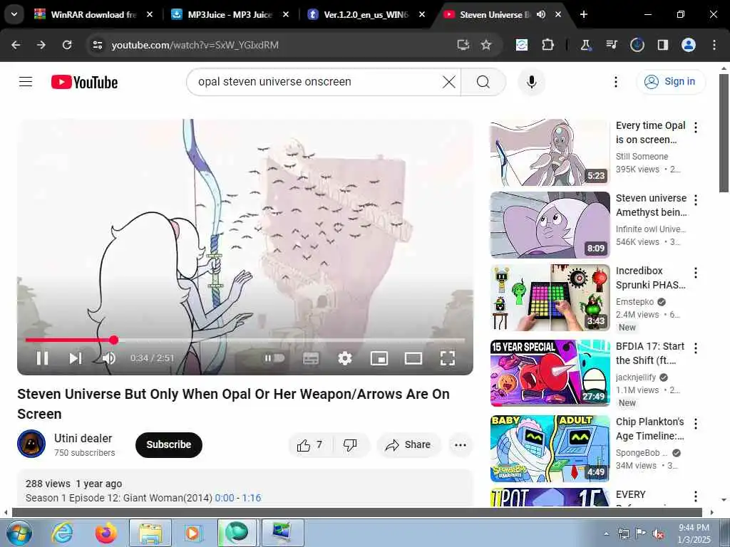
Task: Open a new browser tab
Action: coord(584,14)
